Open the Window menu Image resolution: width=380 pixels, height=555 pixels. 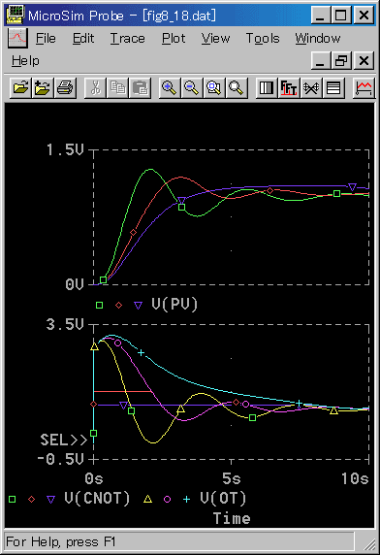pyautogui.click(x=318, y=38)
